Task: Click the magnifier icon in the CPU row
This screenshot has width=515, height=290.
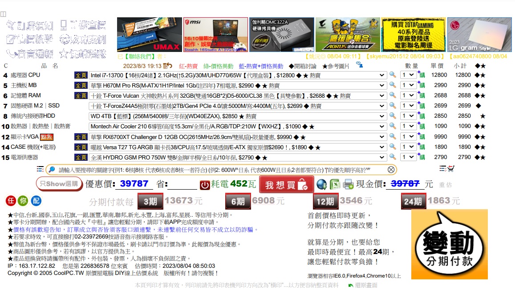Action: point(393,75)
